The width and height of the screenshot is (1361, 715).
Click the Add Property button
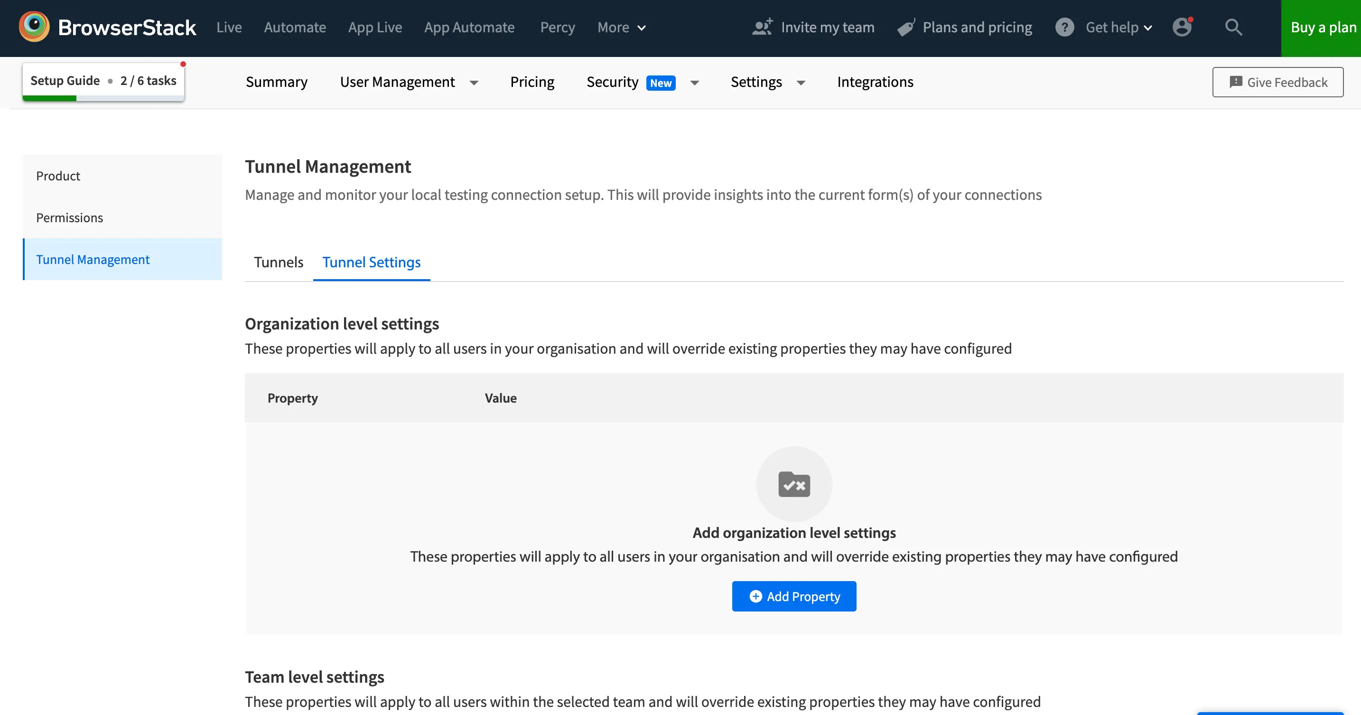coord(793,596)
